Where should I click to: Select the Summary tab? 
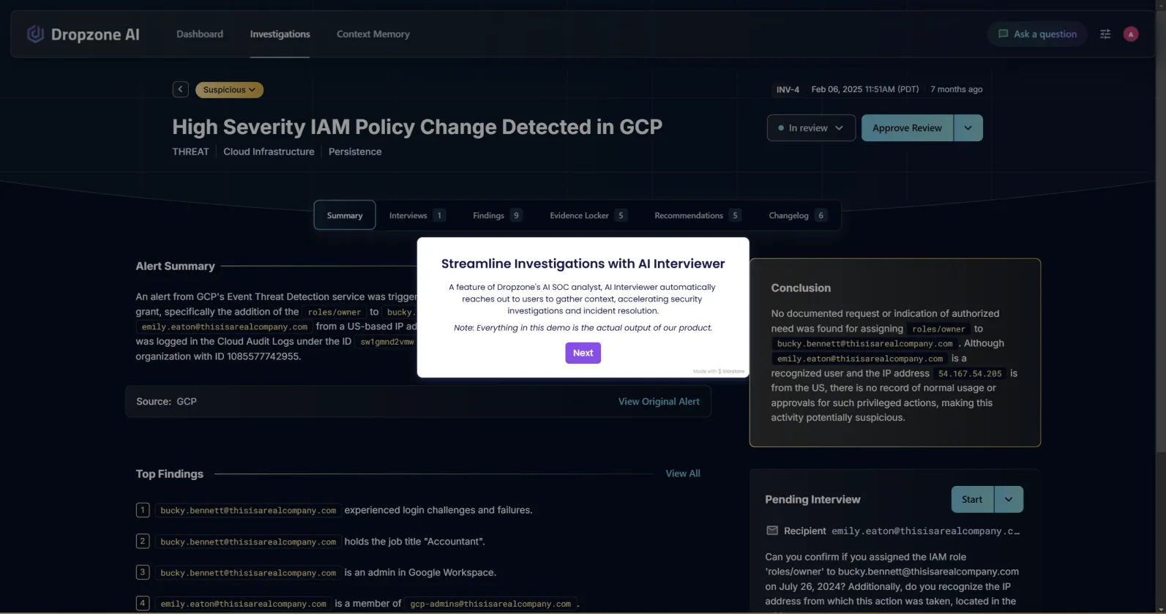click(345, 215)
